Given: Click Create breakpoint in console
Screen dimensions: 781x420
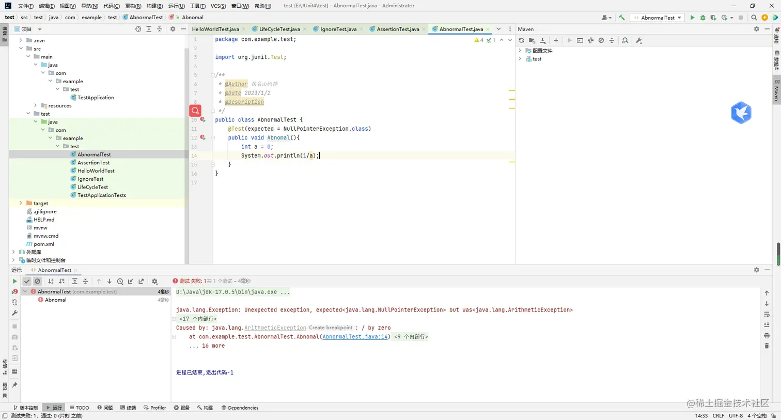Looking at the screenshot, I should [x=331, y=328].
